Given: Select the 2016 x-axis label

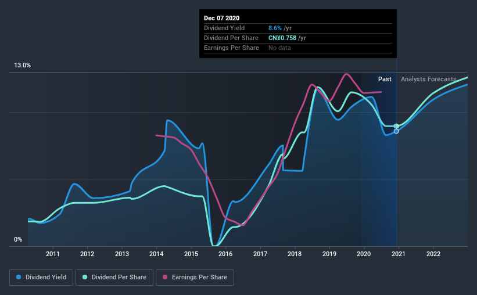Looking at the screenshot, I should 225,254.
